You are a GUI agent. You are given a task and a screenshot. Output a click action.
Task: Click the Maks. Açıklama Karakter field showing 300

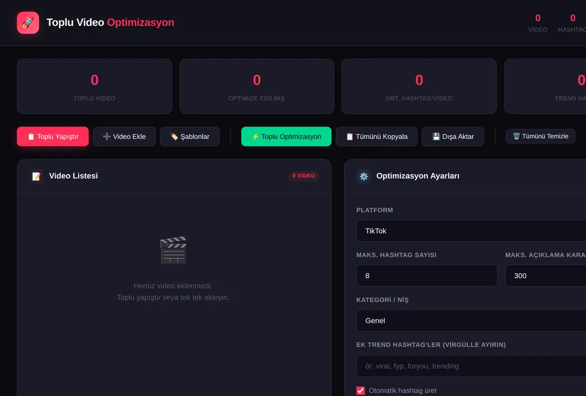tap(545, 275)
